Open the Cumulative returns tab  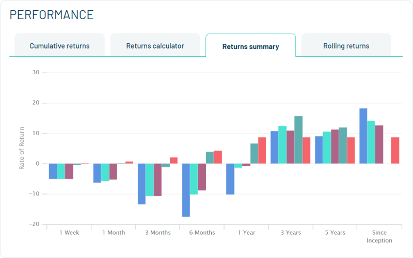(59, 46)
